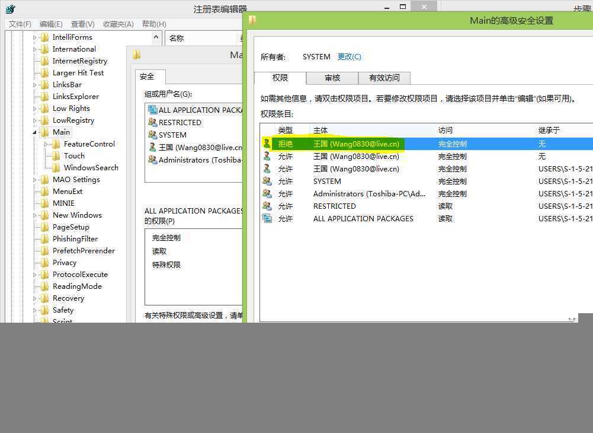Click the FeatureControl folder icon
This screenshot has height=433, width=593.
(57, 144)
